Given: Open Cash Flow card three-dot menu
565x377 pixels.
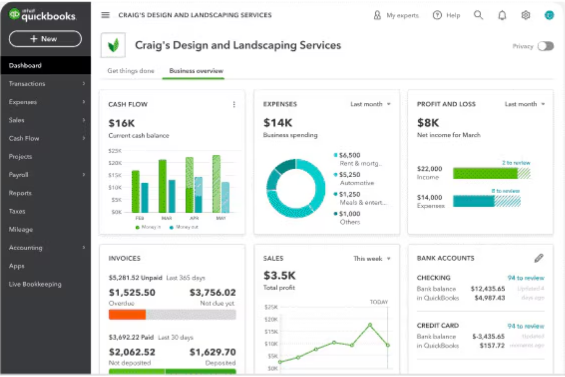Looking at the screenshot, I should pyautogui.click(x=234, y=104).
